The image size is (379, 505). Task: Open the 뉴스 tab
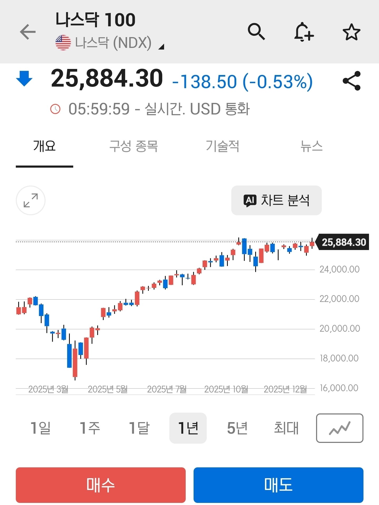click(312, 146)
